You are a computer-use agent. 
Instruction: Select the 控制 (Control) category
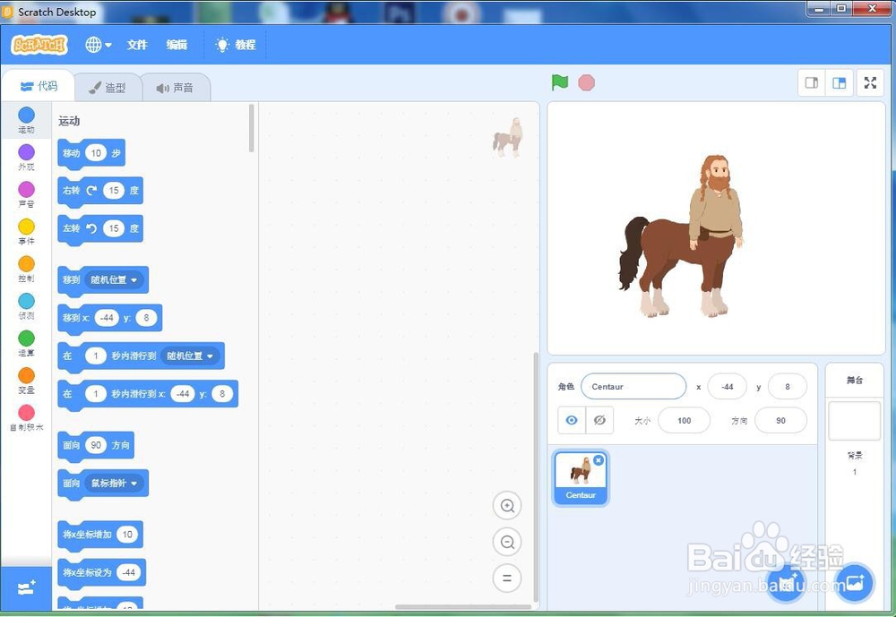[26, 269]
